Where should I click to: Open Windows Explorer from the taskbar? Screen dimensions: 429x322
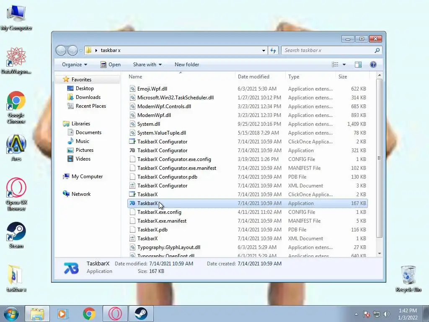point(37,314)
